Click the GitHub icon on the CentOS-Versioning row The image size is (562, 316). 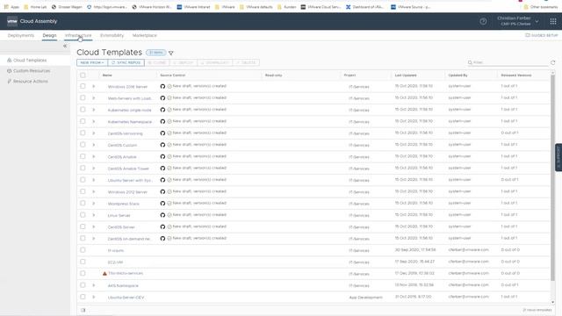pyautogui.click(x=162, y=133)
